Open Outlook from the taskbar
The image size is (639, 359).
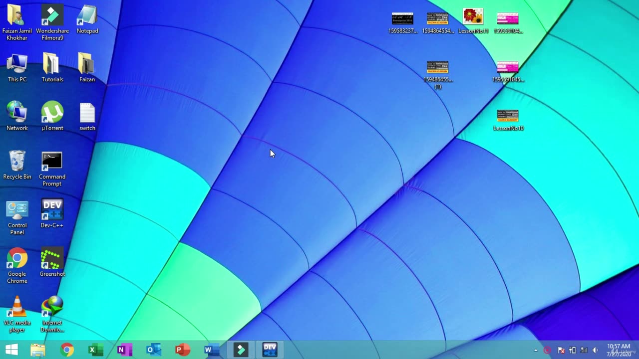click(x=153, y=350)
